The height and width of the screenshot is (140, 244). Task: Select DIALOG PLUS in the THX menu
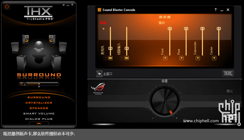(39, 119)
